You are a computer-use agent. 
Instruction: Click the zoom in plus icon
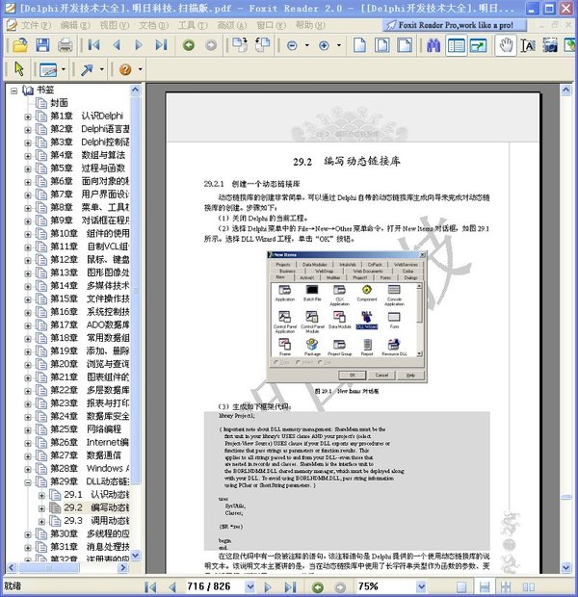click(324, 45)
